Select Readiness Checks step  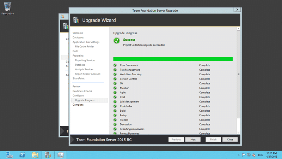82,91
